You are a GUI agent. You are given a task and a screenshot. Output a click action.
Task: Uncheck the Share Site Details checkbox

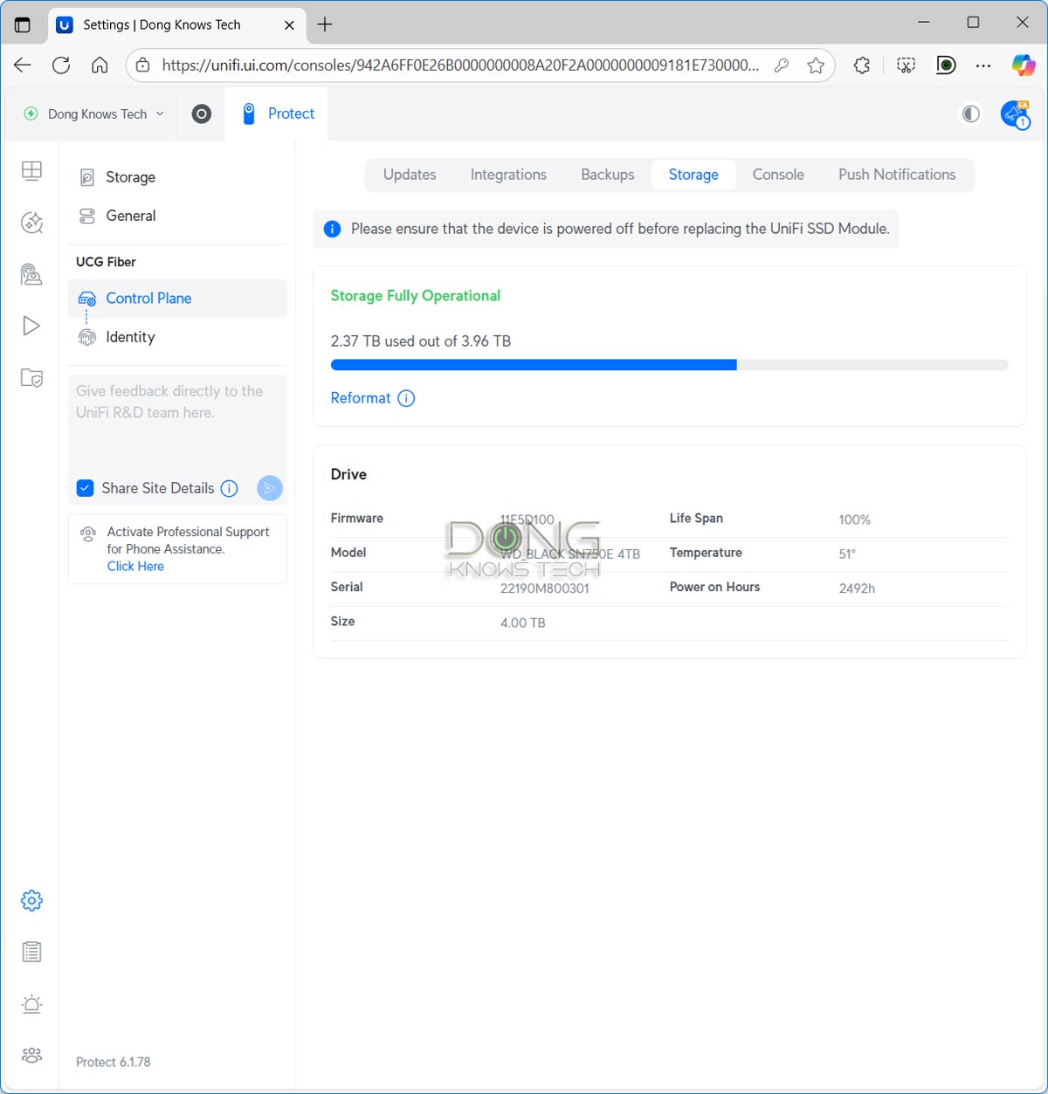click(85, 488)
